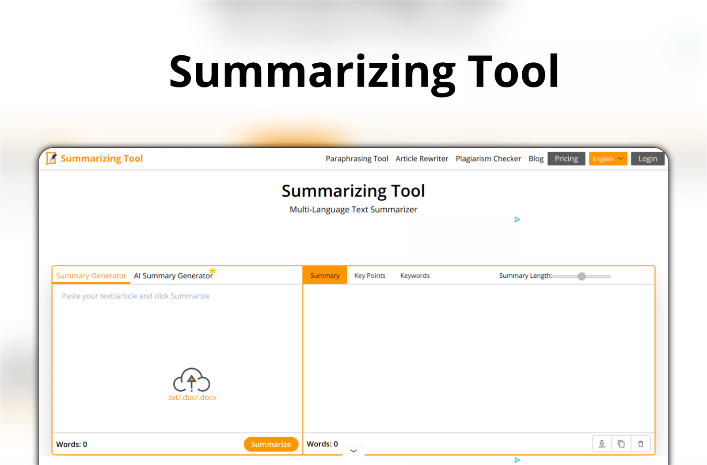Open the Article Rewriter link

pos(422,159)
